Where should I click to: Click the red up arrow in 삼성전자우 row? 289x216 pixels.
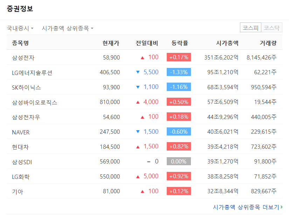(x=142, y=117)
